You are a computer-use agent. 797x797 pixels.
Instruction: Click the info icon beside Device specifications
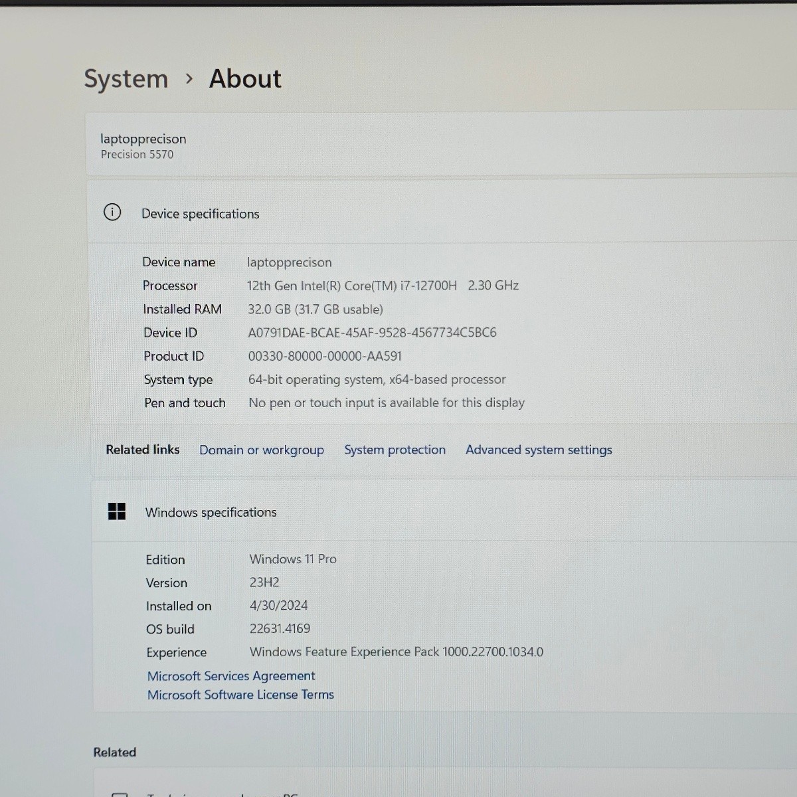(x=112, y=212)
